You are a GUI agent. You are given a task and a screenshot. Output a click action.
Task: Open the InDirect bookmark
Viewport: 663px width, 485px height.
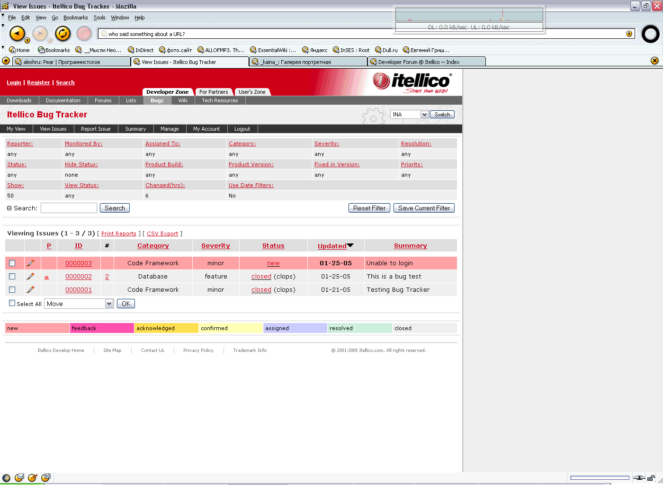click(x=141, y=50)
